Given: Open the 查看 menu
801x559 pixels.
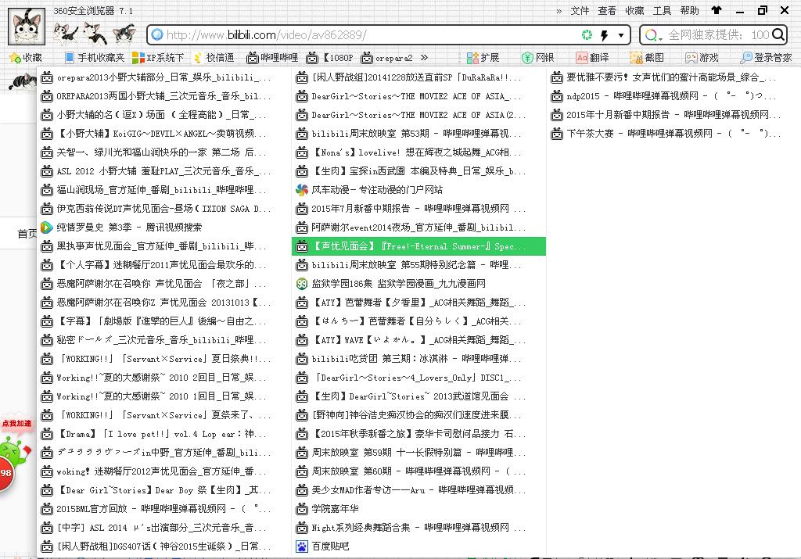Looking at the screenshot, I should pyautogui.click(x=607, y=10).
